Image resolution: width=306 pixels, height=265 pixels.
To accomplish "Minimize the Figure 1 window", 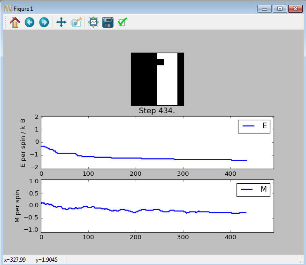I will coord(264,9).
